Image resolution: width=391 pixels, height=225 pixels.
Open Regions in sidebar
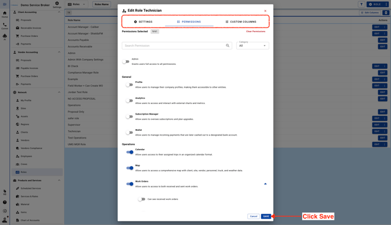click(25, 124)
